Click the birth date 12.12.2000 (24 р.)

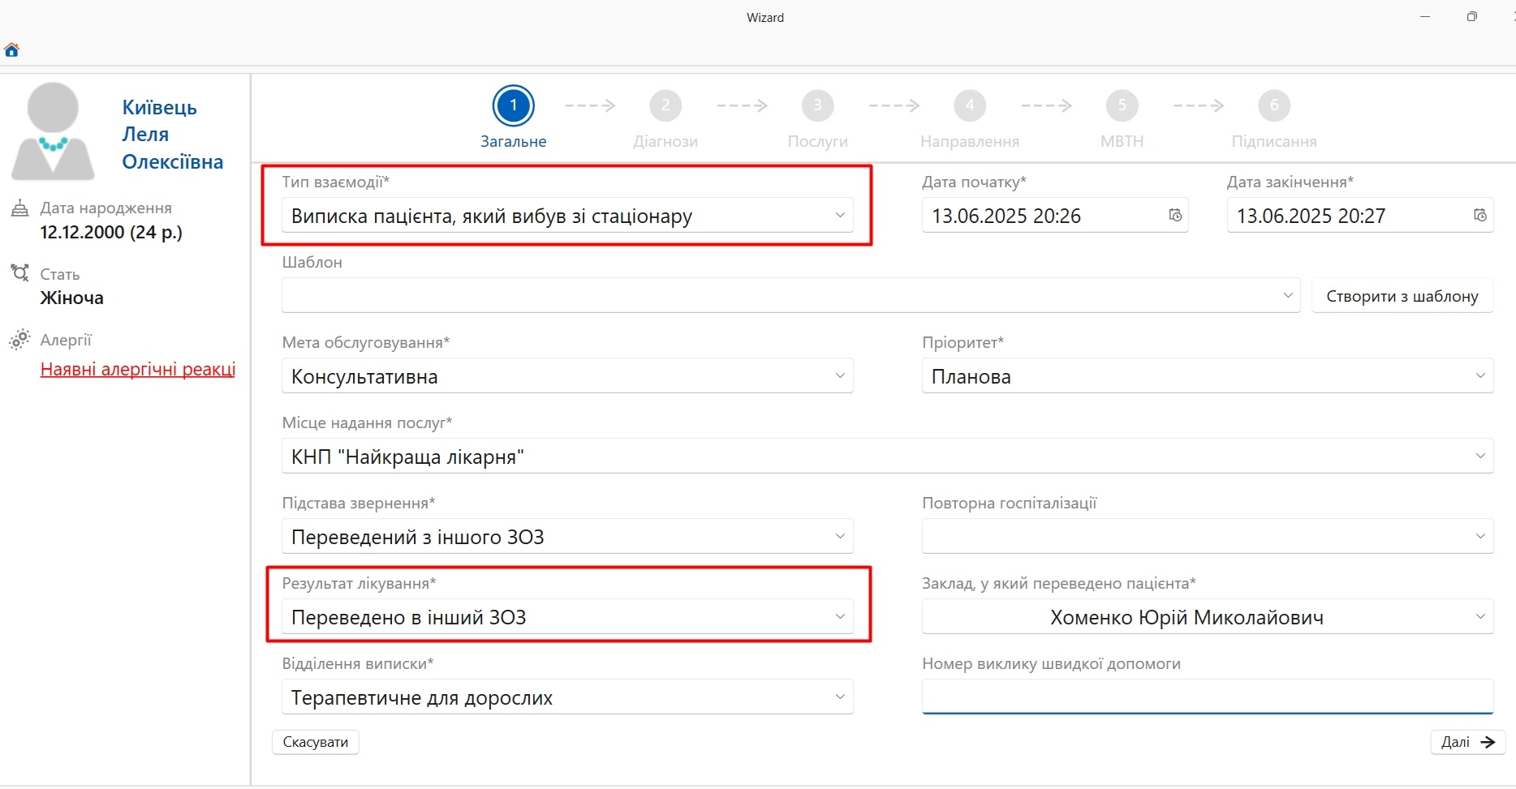111,233
